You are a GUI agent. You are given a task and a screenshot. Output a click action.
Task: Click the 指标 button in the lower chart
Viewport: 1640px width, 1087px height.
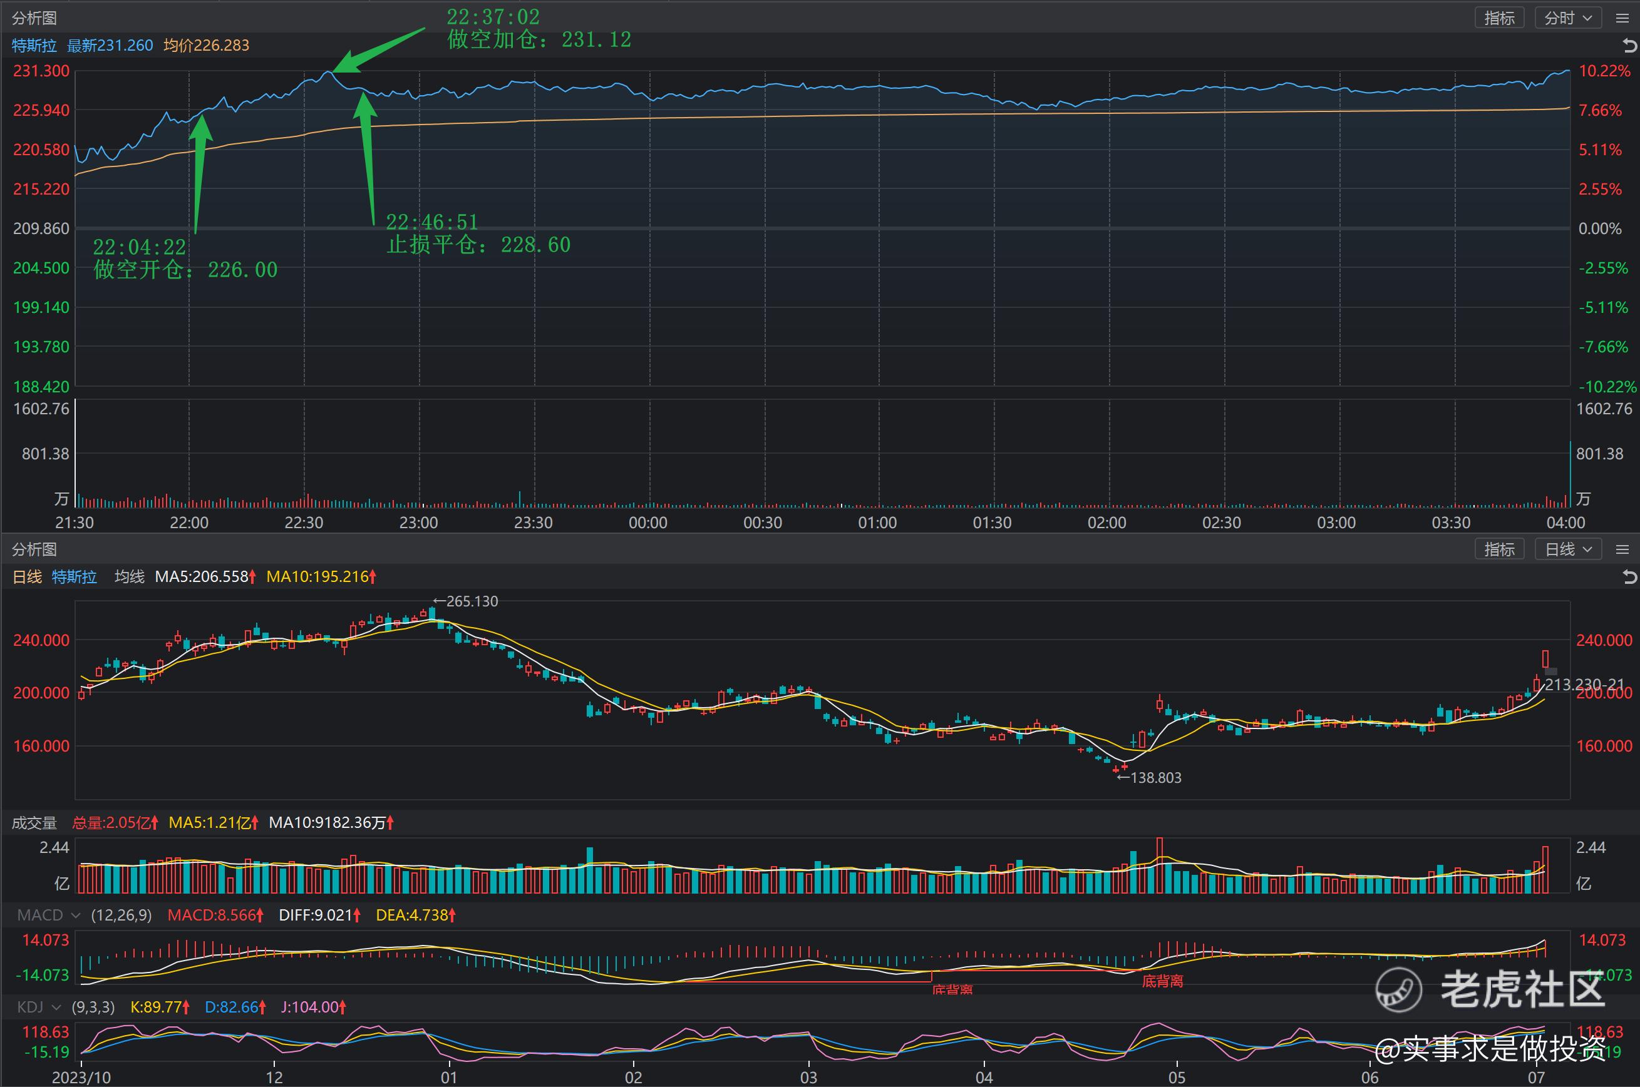(1499, 549)
